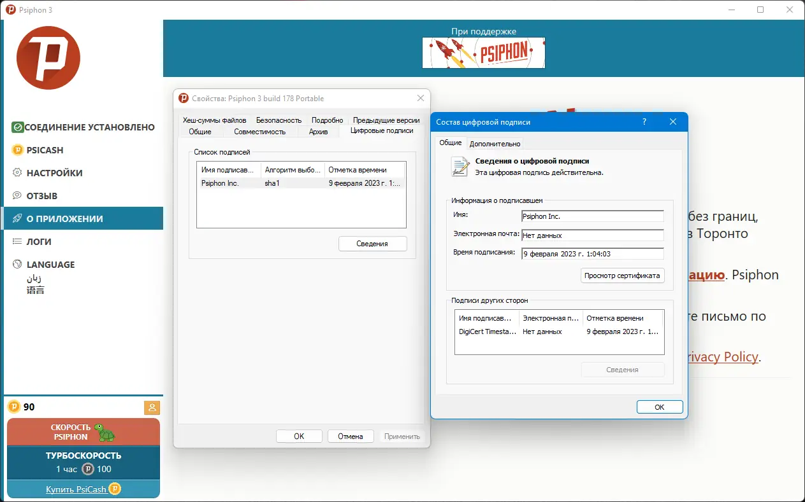
Task: Click OK in signature details dialog
Action: click(660, 407)
